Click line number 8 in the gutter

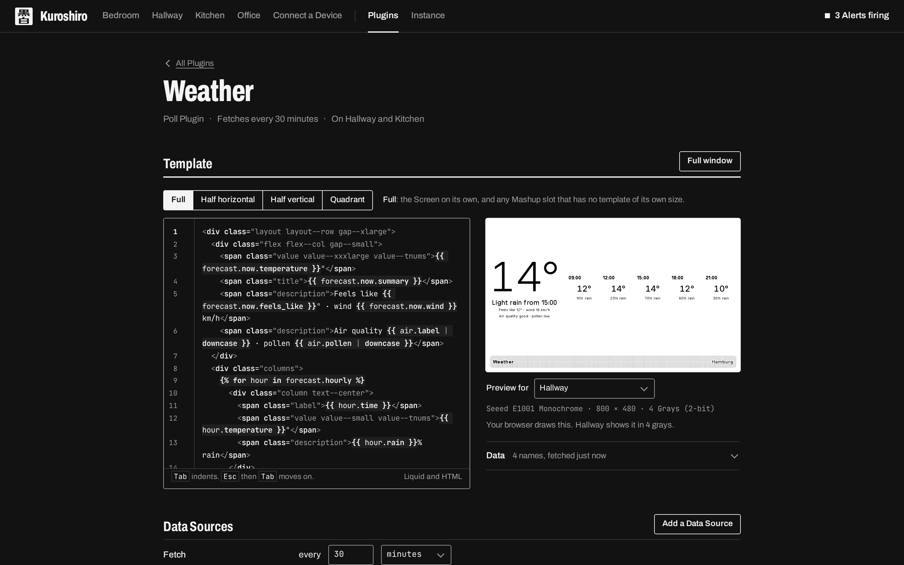point(175,369)
